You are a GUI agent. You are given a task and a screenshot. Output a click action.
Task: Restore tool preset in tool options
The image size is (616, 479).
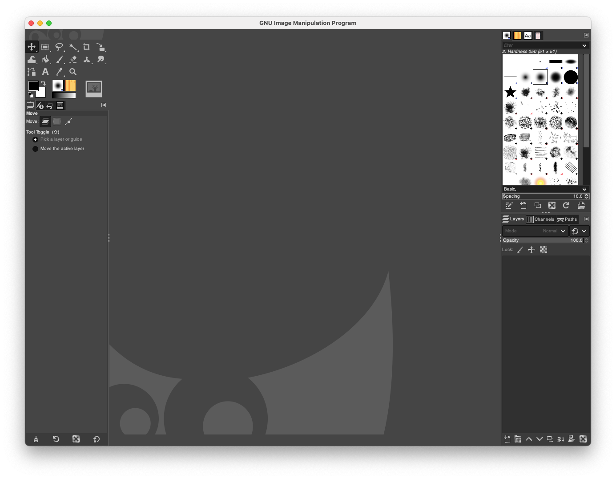(x=56, y=439)
